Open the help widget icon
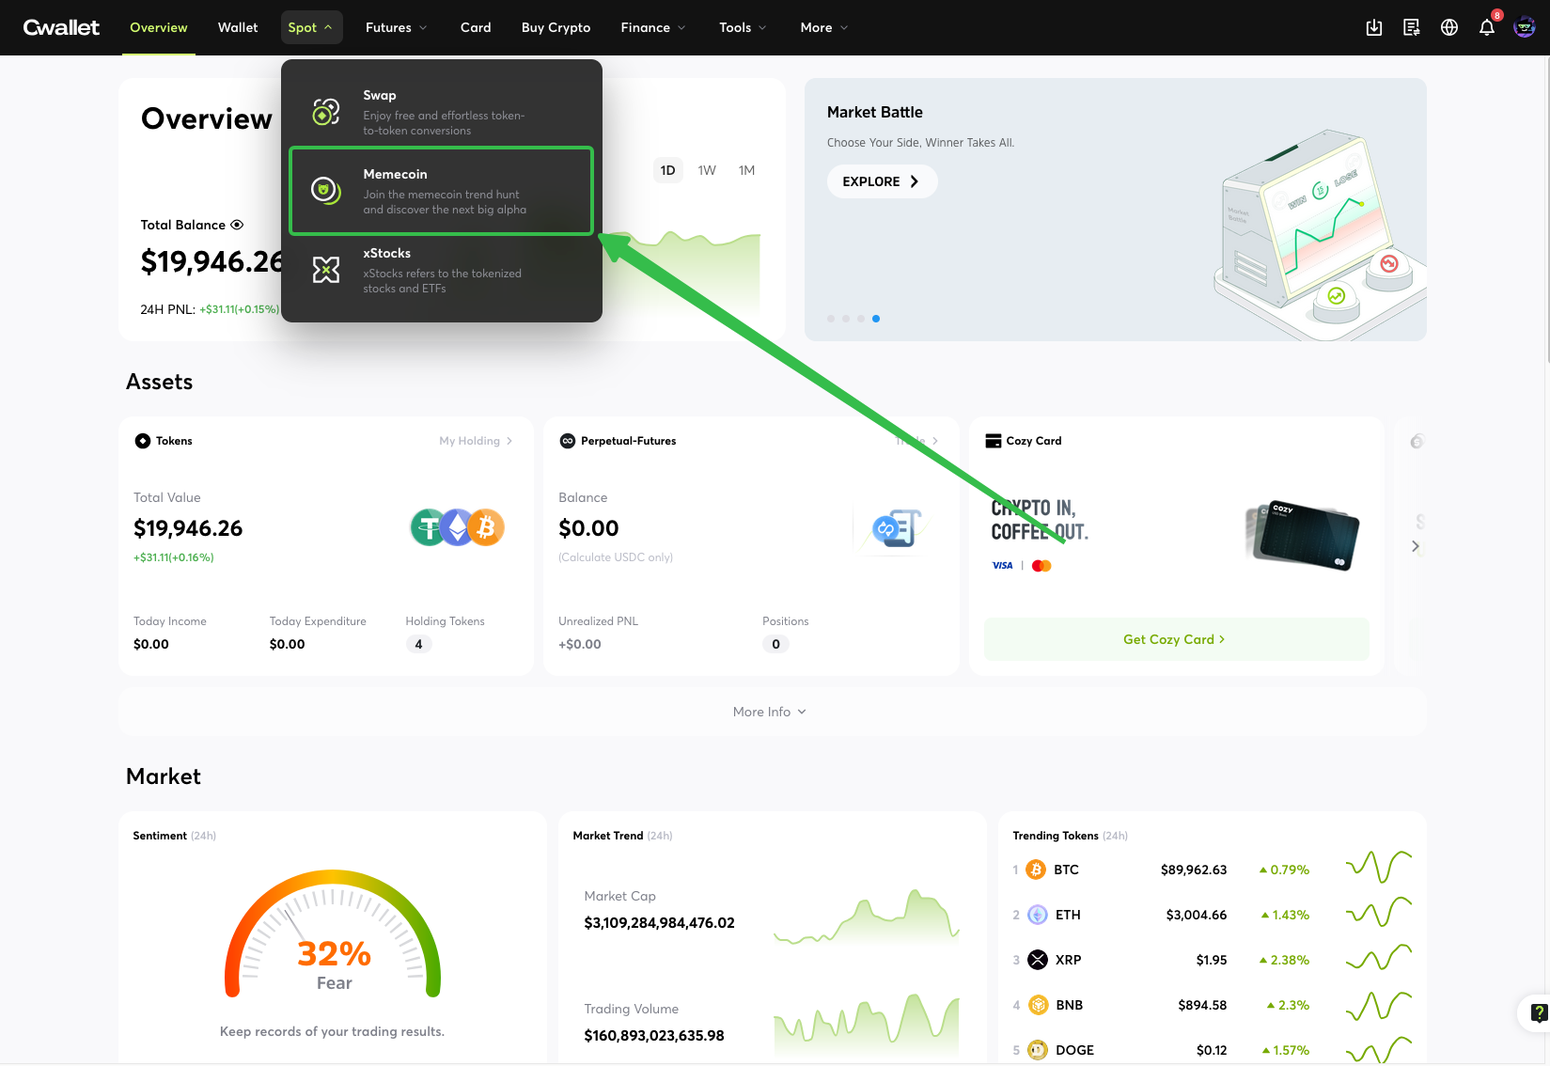Image resolution: width=1550 pixels, height=1066 pixels. tap(1538, 1012)
